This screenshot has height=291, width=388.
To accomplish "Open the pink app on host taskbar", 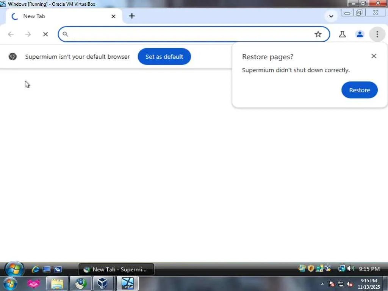I will coord(34,283).
